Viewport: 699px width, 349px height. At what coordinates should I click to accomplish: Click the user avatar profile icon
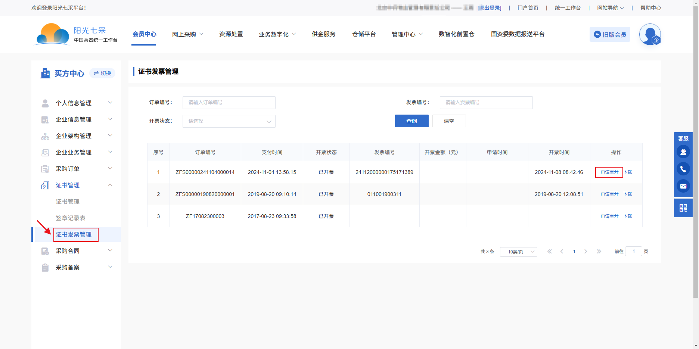650,35
